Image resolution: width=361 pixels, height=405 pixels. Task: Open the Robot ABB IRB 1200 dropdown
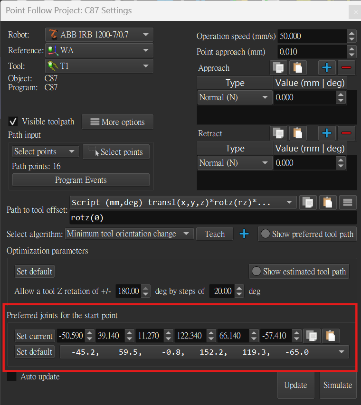tap(99, 35)
